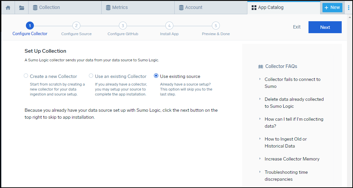Click the step 5 circle in wizard
The image size is (353, 188).
[x=216, y=26]
